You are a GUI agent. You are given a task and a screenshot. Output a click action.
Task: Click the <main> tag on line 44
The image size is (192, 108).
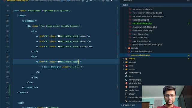21,103
